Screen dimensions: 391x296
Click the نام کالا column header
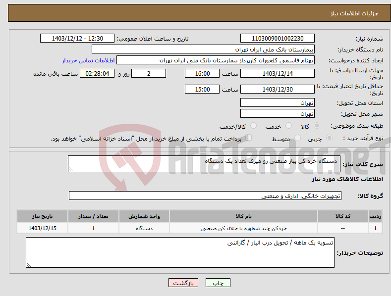tap(243, 216)
